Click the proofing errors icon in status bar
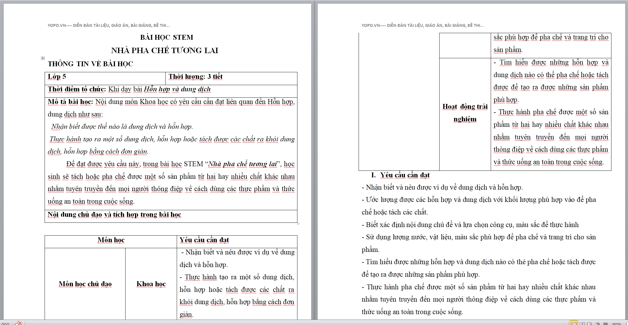Screen dimensions: 628x325 tap(18, 323)
